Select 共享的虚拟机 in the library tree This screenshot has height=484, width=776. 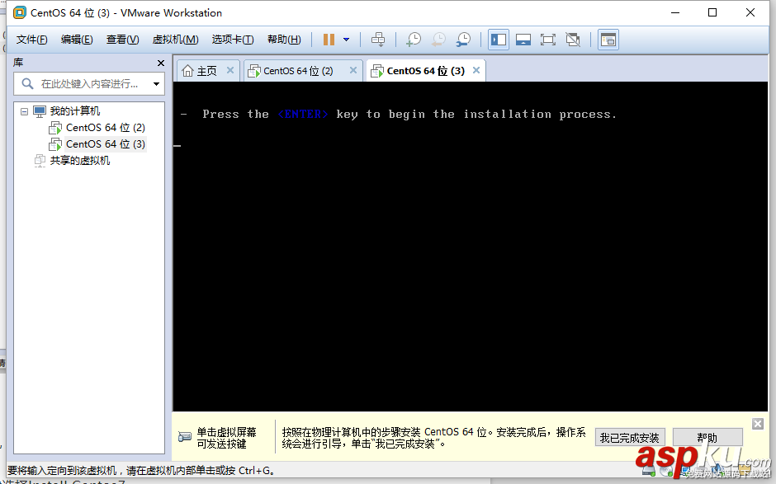[80, 160]
